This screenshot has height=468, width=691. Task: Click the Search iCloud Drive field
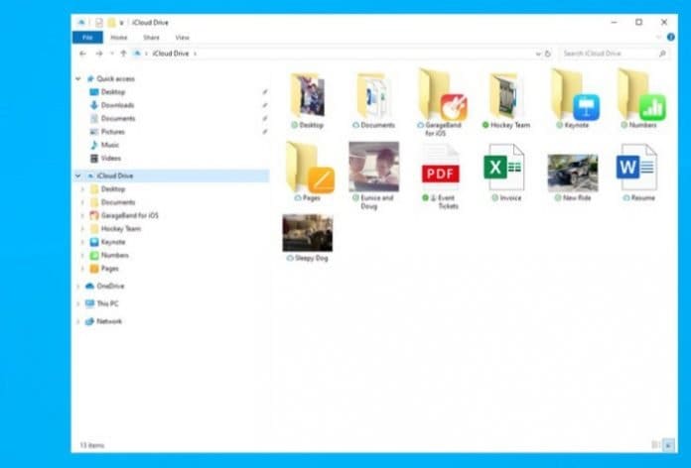[x=606, y=53]
